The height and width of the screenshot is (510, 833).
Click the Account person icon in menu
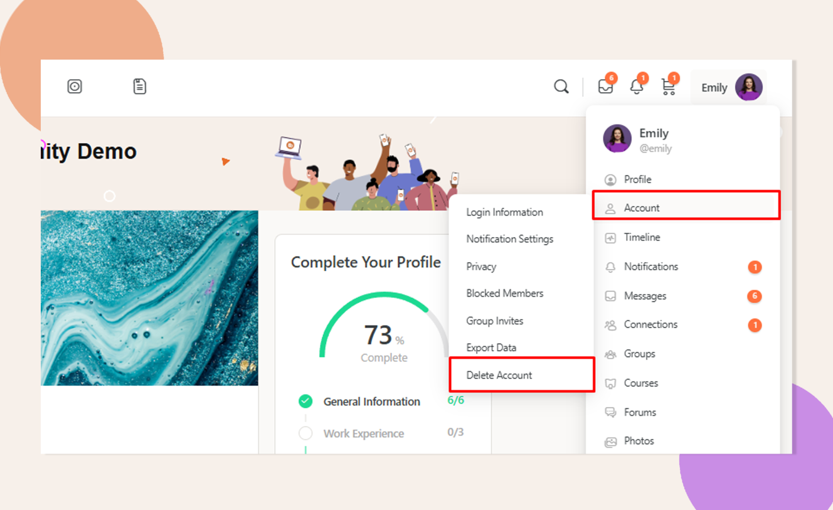(x=610, y=209)
